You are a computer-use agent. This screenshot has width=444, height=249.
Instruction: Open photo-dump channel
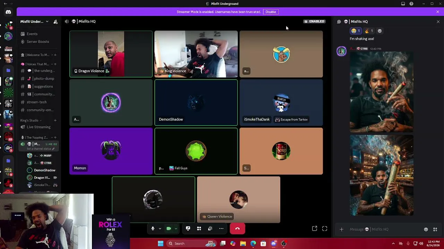coord(39,79)
